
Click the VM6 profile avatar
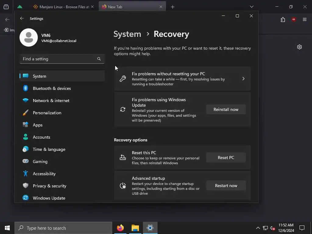point(29,37)
